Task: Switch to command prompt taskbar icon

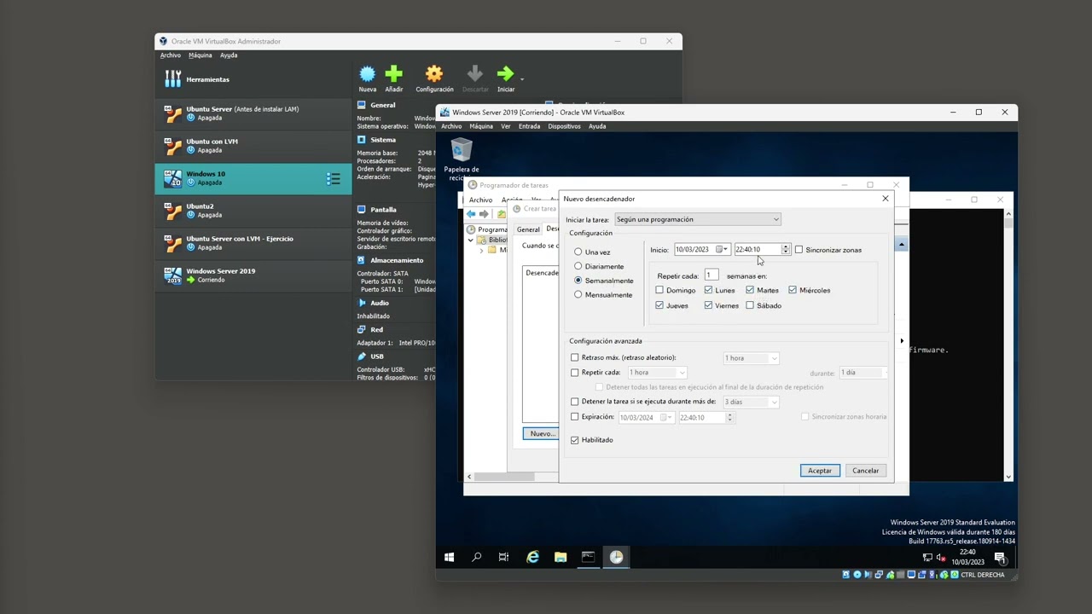Action: click(x=588, y=558)
